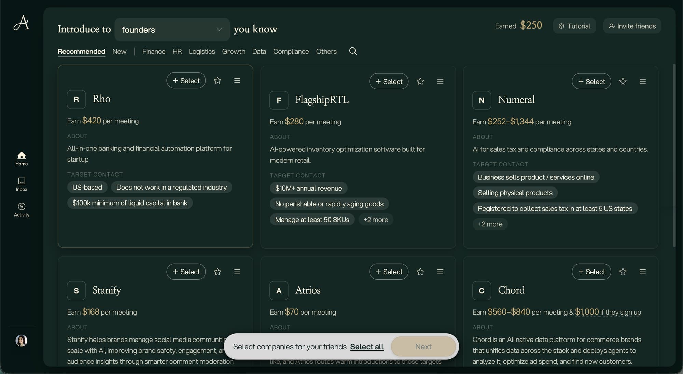Click the Rho company name
683x374 pixels.
(x=101, y=99)
